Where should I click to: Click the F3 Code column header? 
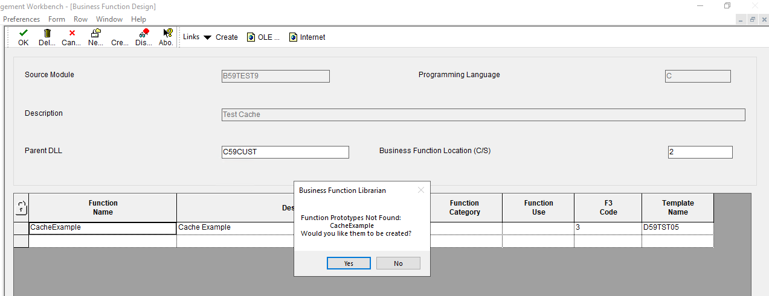(608, 207)
